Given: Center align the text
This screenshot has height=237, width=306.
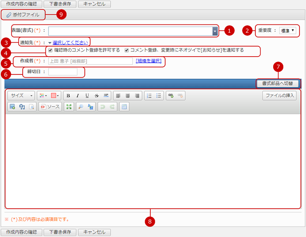Looking at the screenshot, I should 128,95.
